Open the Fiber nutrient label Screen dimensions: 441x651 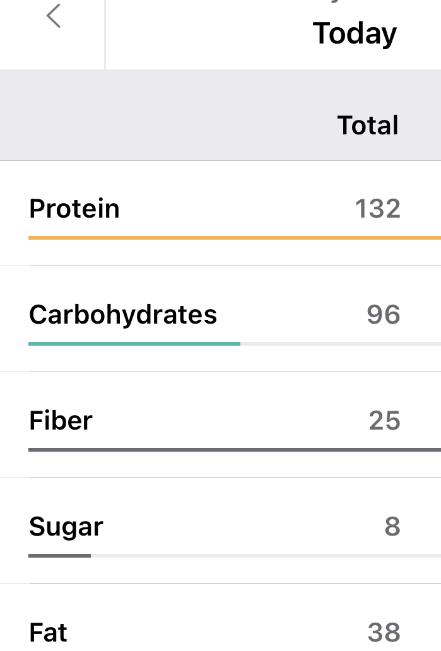(61, 421)
